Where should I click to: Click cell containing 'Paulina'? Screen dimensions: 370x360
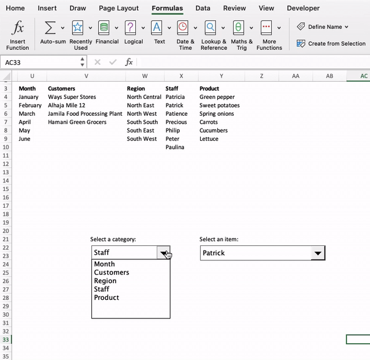(181, 148)
